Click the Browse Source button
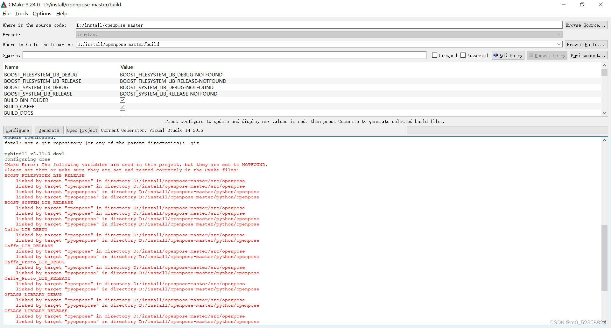Image resolution: width=611 pixels, height=328 pixels. pyautogui.click(x=586, y=25)
